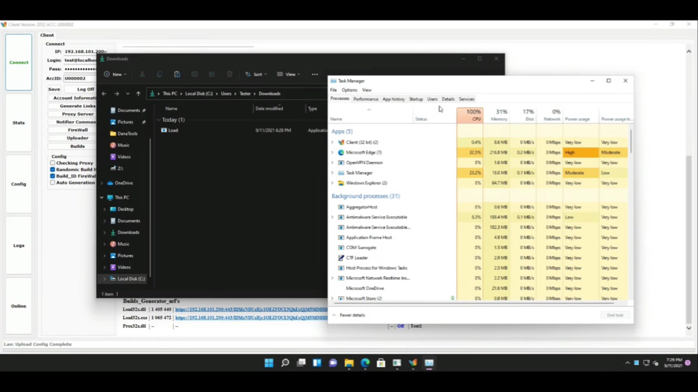This screenshot has height=392, width=698.
Task: Switch to the Services tab
Action: click(466, 99)
